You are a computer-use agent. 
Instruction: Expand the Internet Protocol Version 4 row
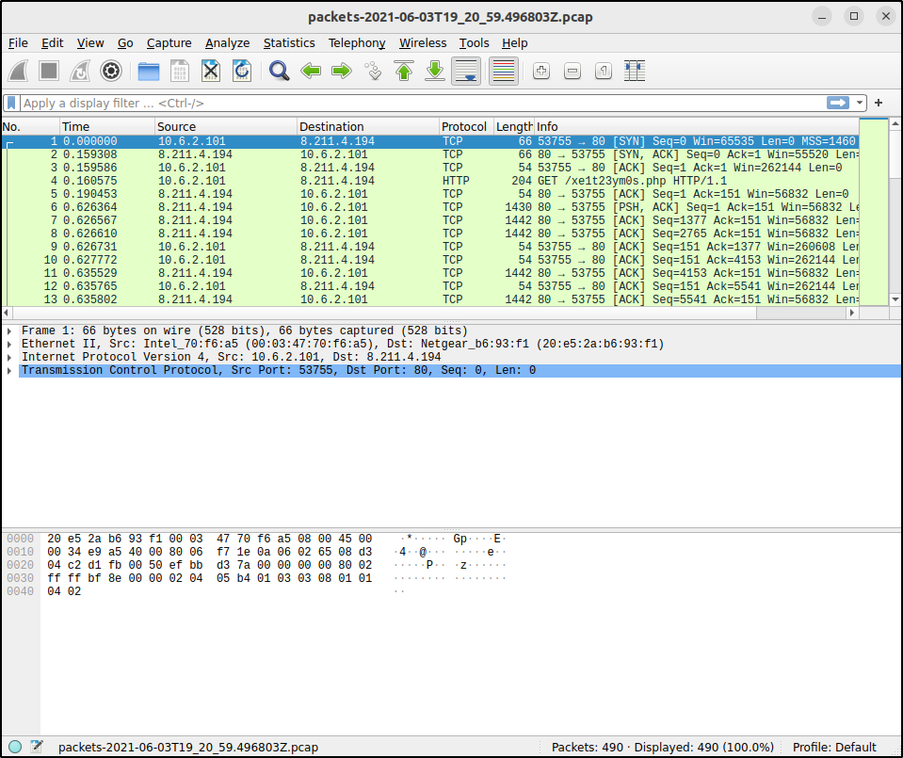(x=9, y=358)
